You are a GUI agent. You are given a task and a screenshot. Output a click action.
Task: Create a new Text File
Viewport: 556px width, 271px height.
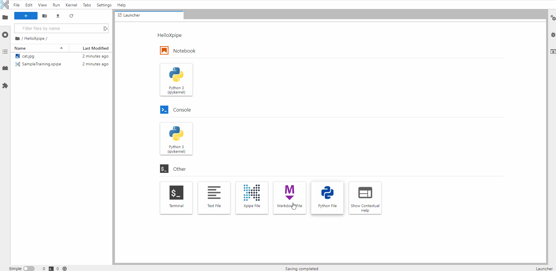click(214, 198)
